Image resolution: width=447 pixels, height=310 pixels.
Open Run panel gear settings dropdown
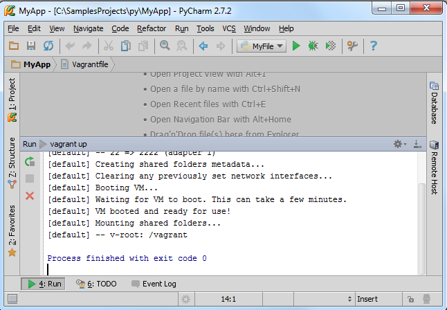400,144
